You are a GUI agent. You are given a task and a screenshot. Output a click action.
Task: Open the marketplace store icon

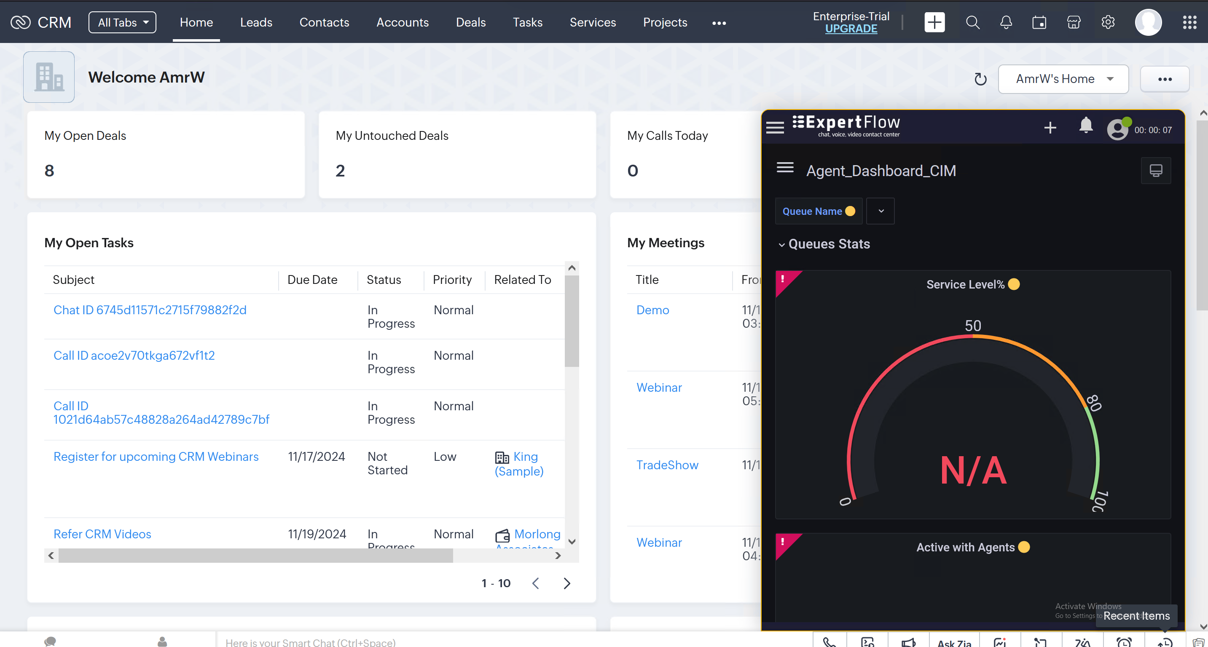[1074, 22]
